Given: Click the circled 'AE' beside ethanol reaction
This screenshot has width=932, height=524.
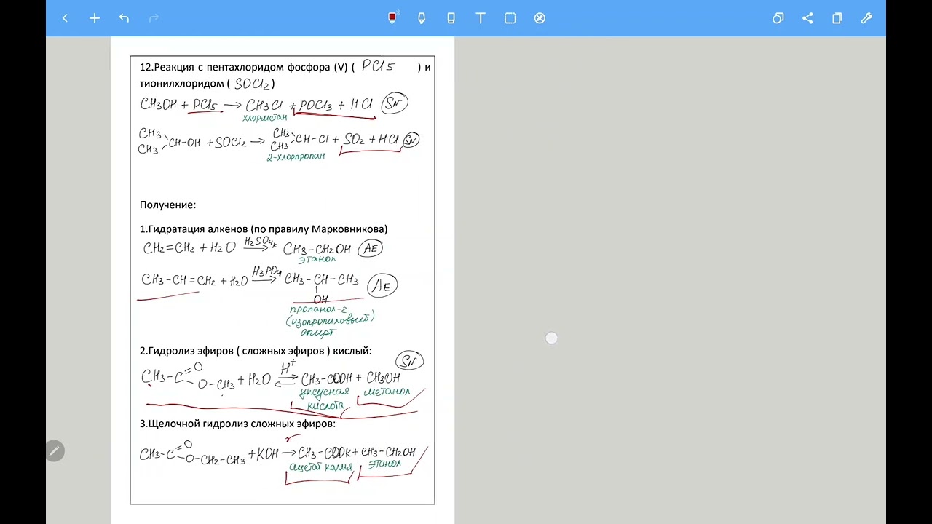Looking at the screenshot, I should [x=370, y=248].
